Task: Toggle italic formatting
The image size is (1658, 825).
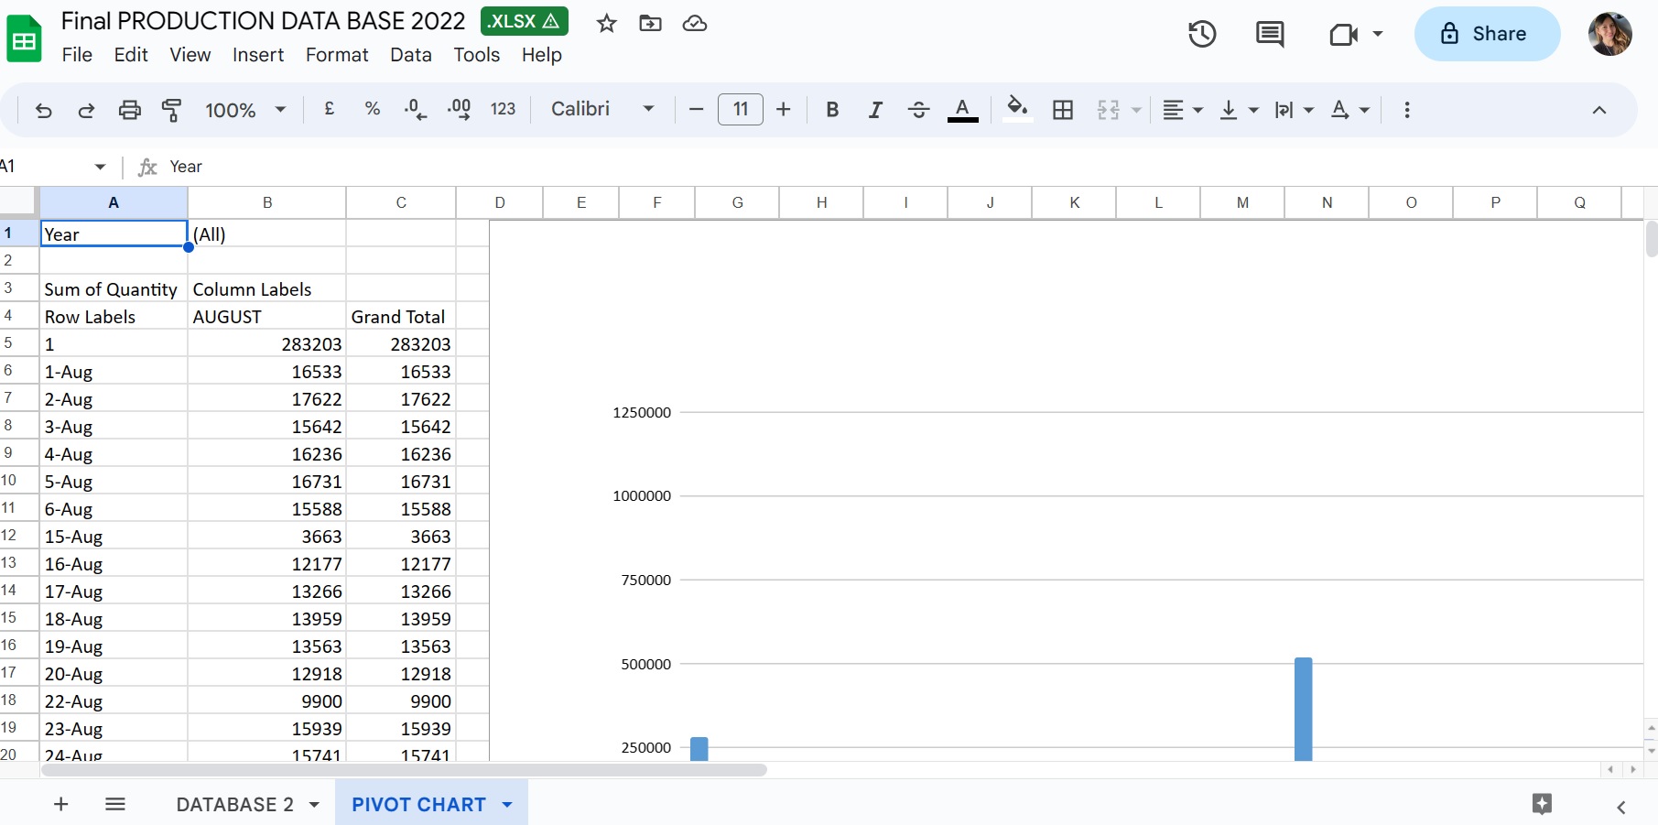Action: point(875,110)
